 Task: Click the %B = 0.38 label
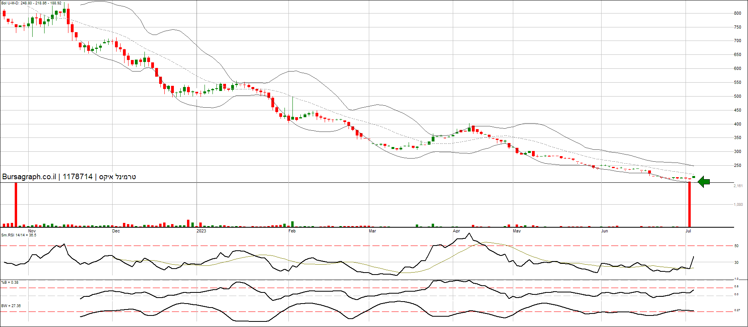[x=10, y=282]
